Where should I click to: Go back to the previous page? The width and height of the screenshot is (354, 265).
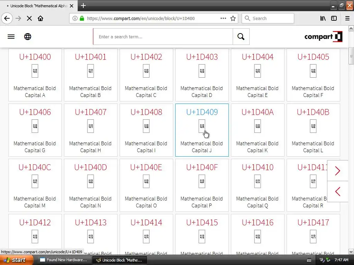(7, 18)
